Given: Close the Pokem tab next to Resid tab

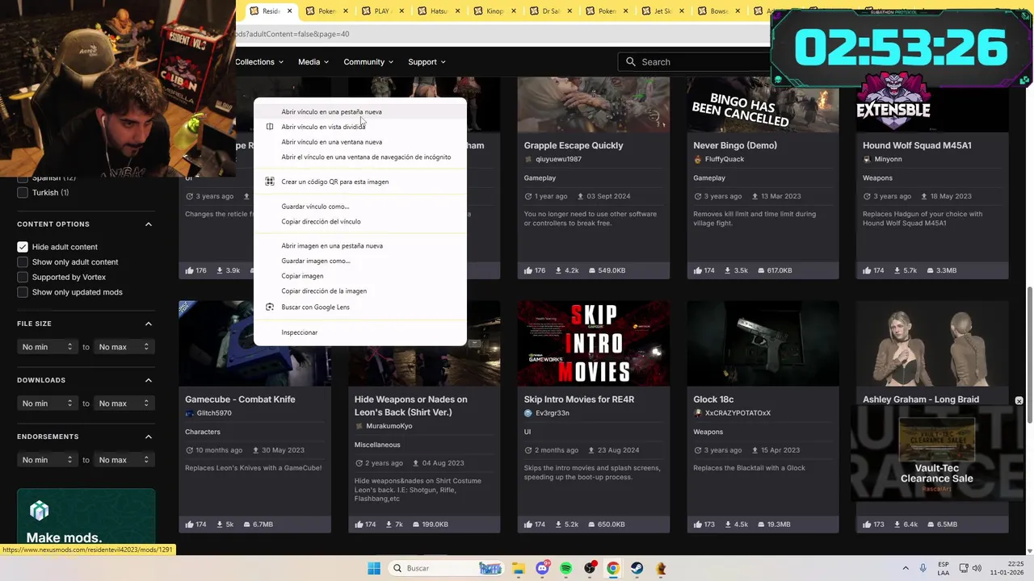Looking at the screenshot, I should [346, 11].
